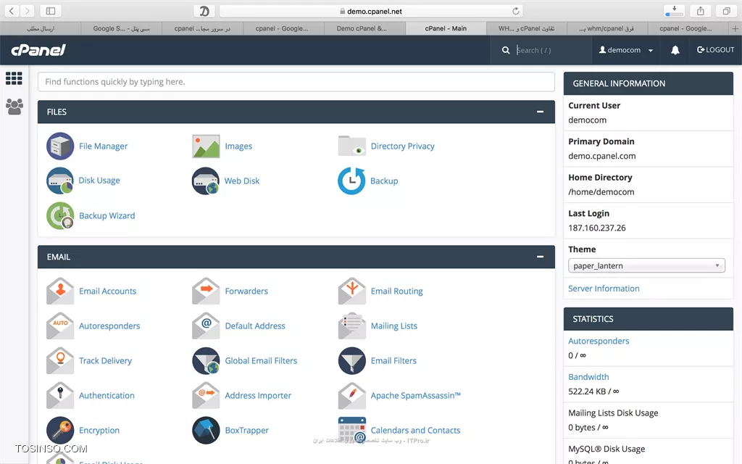Open the Server Information link
The width and height of the screenshot is (742, 464).
click(x=604, y=289)
